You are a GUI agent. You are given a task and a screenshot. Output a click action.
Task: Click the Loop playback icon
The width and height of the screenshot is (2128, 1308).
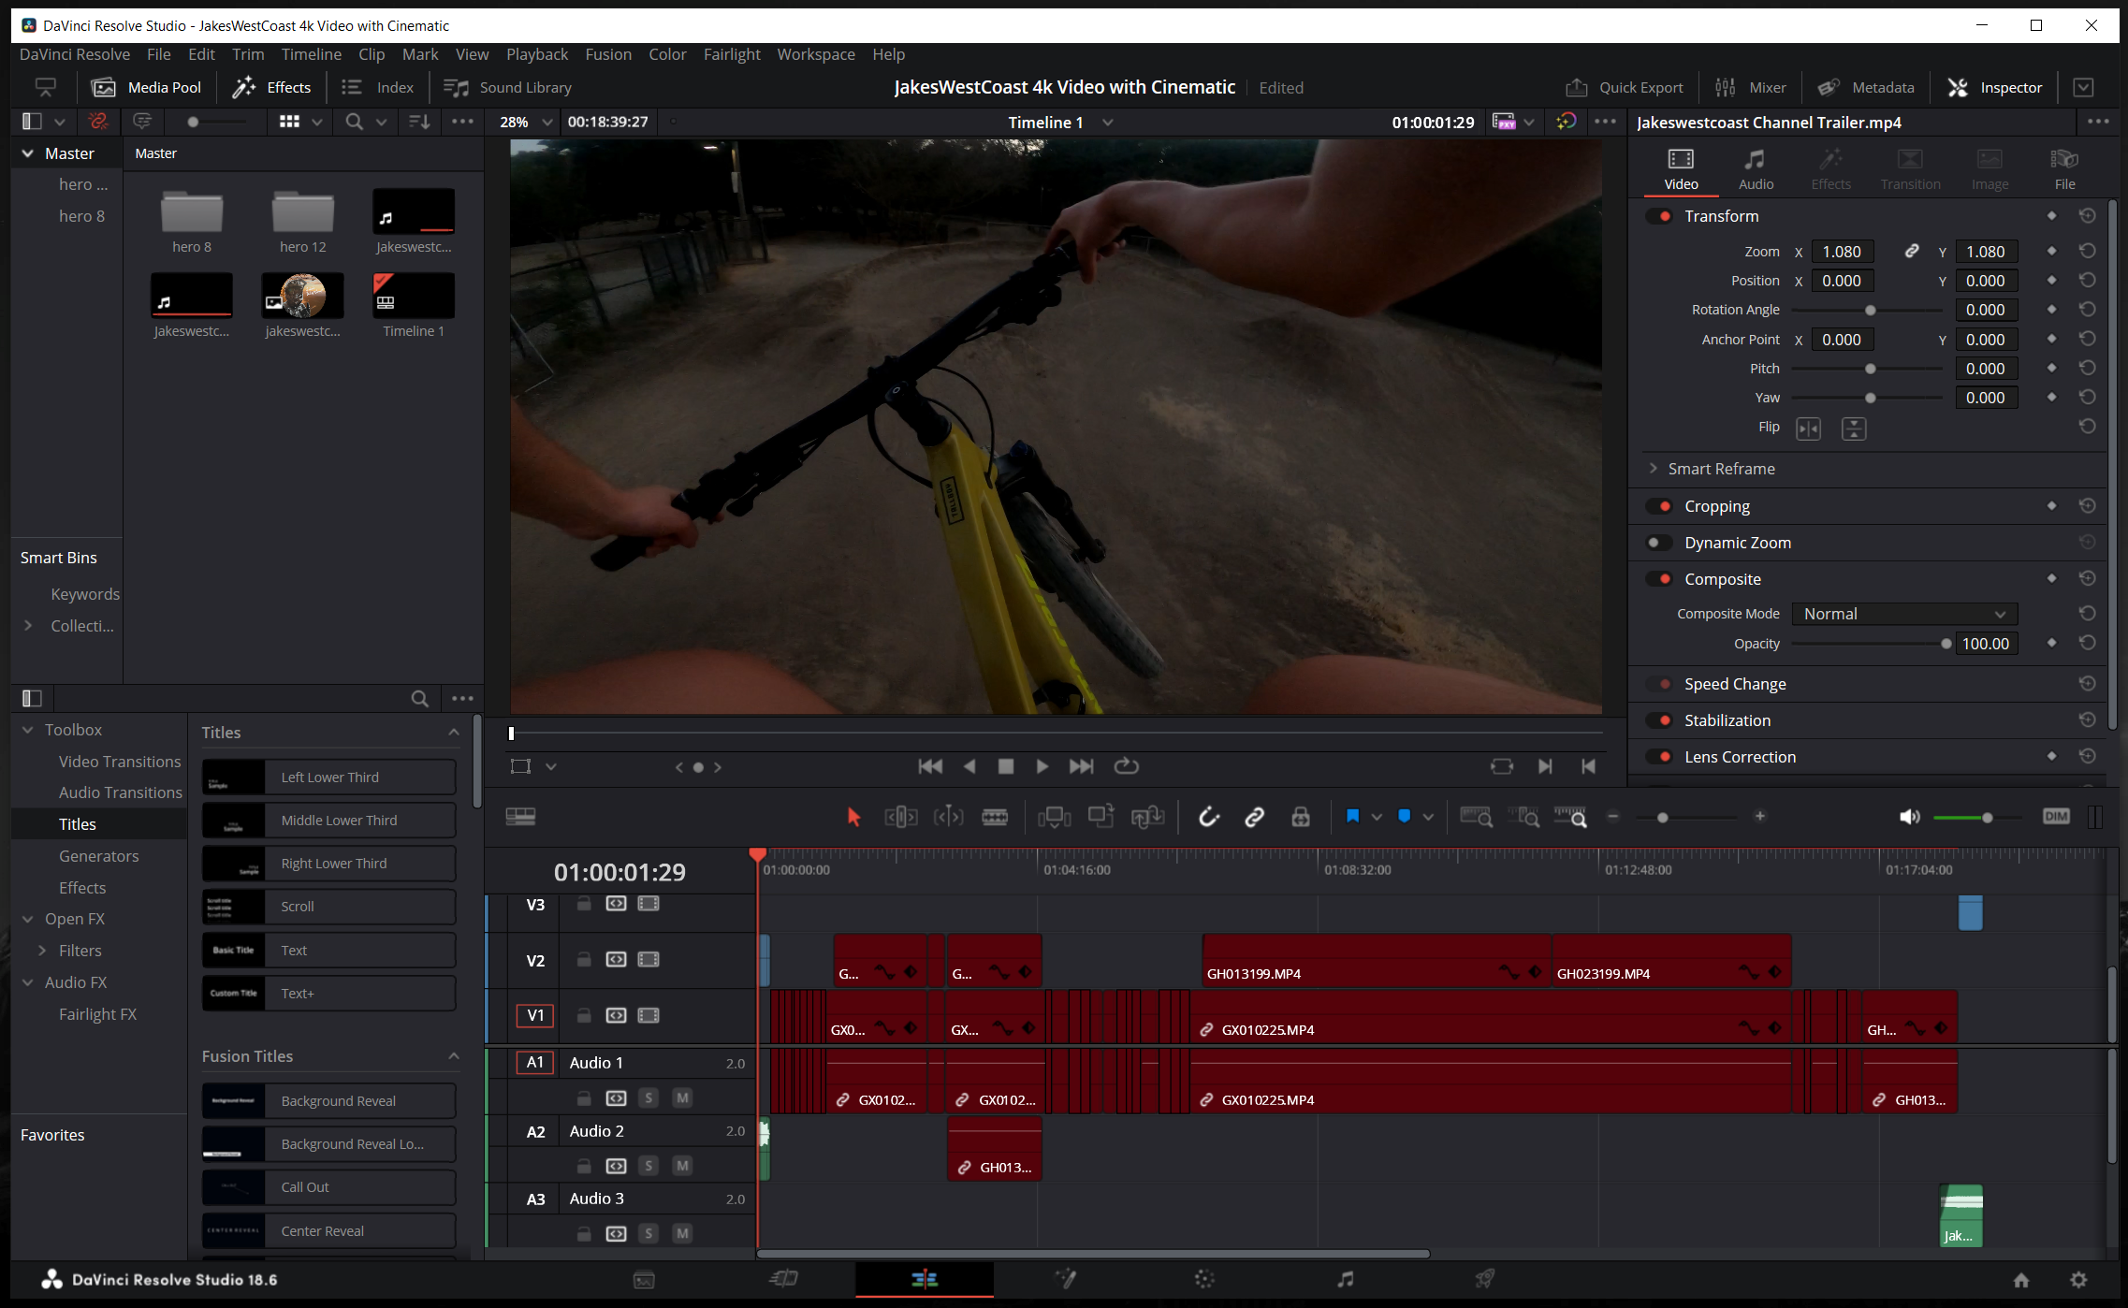coord(1126,766)
